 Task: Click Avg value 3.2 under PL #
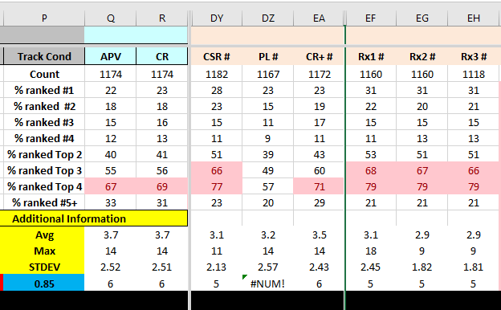tap(268, 235)
